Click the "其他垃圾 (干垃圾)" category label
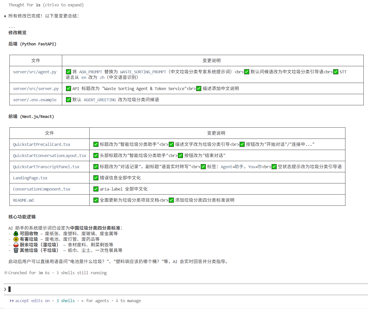Viewport: 368px width, 309px height. [x=39, y=250]
